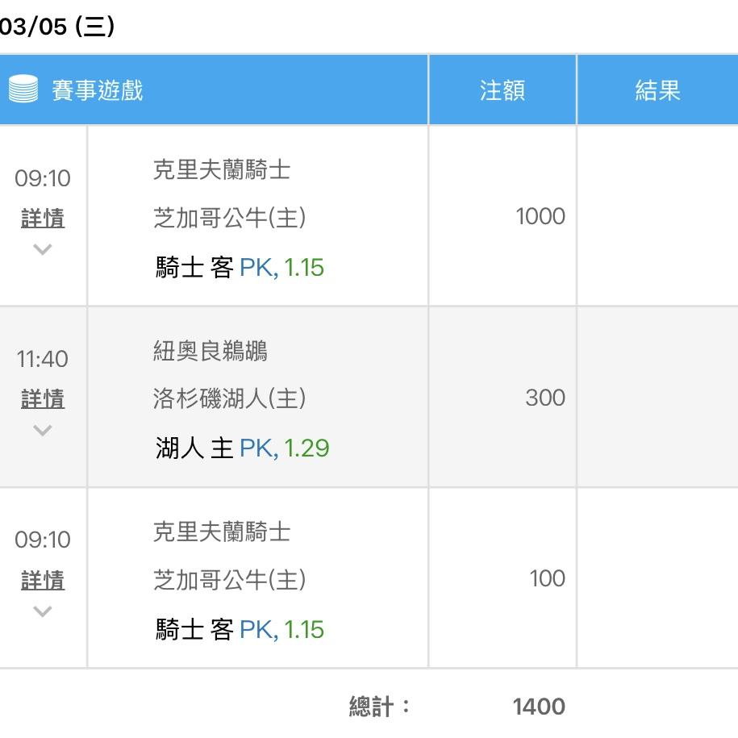Open 詳情 link for the 1000 wager
The height and width of the screenshot is (738, 738).
43,218
